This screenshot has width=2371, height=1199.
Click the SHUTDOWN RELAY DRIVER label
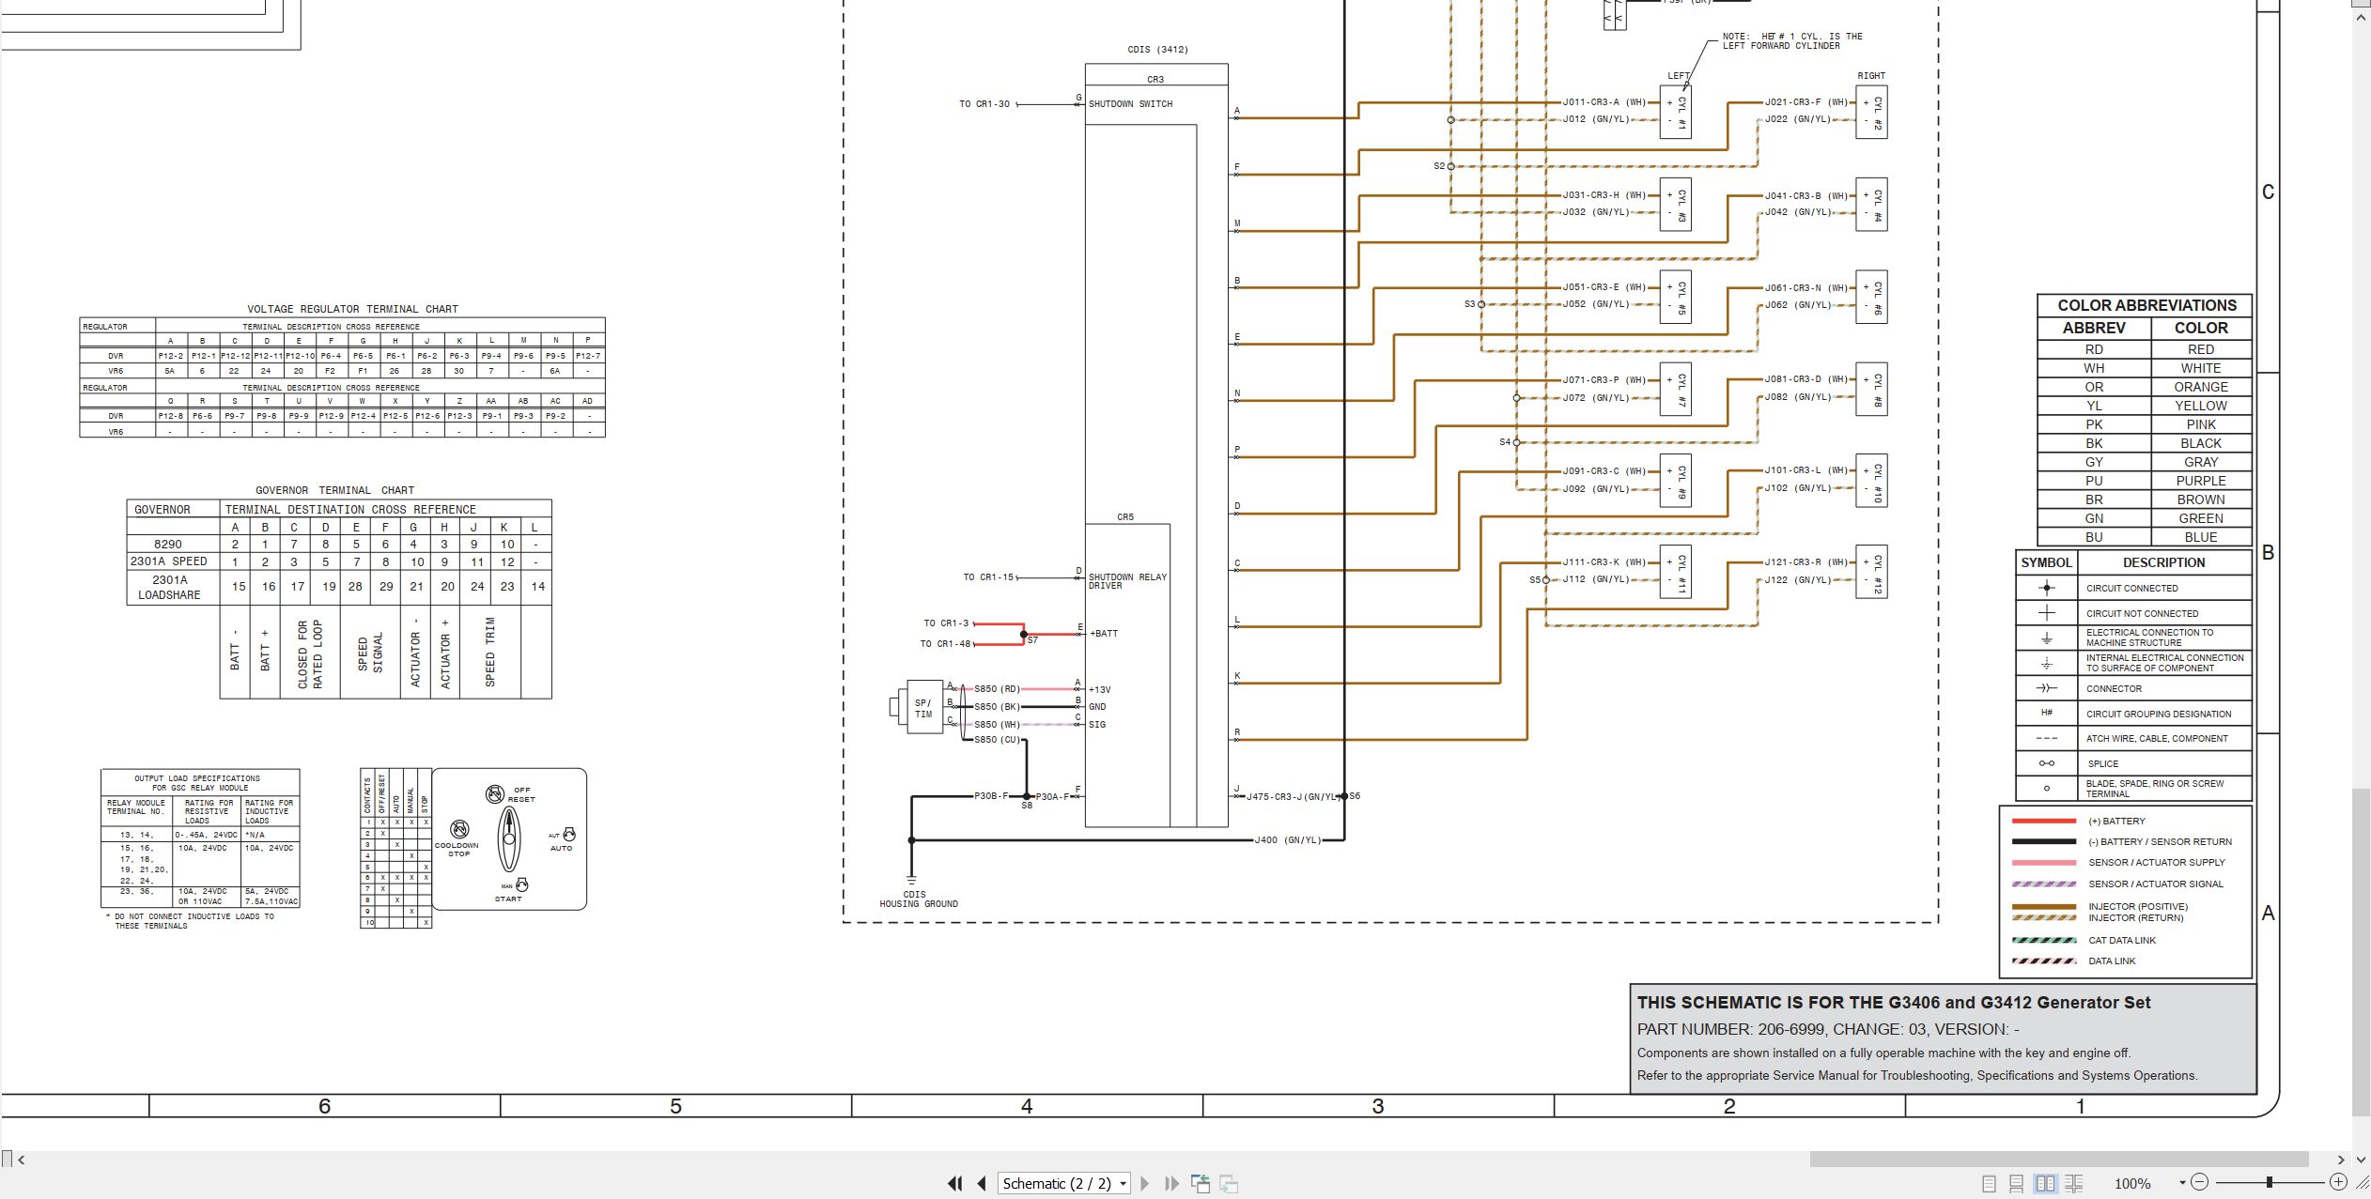click(x=1127, y=581)
